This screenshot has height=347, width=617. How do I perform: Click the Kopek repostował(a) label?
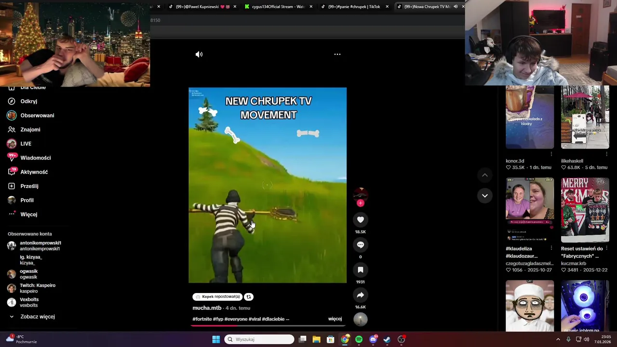point(217,297)
